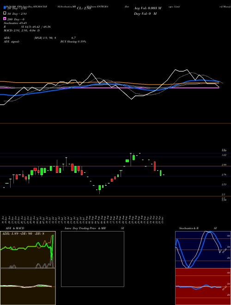Click the 2.76 price axis label
Screen dimensions: 231x305
[224, 175]
